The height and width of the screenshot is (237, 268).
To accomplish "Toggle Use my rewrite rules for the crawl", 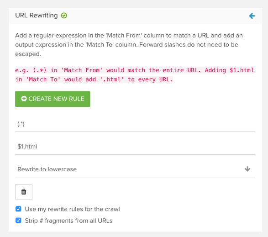I will point(18,209).
